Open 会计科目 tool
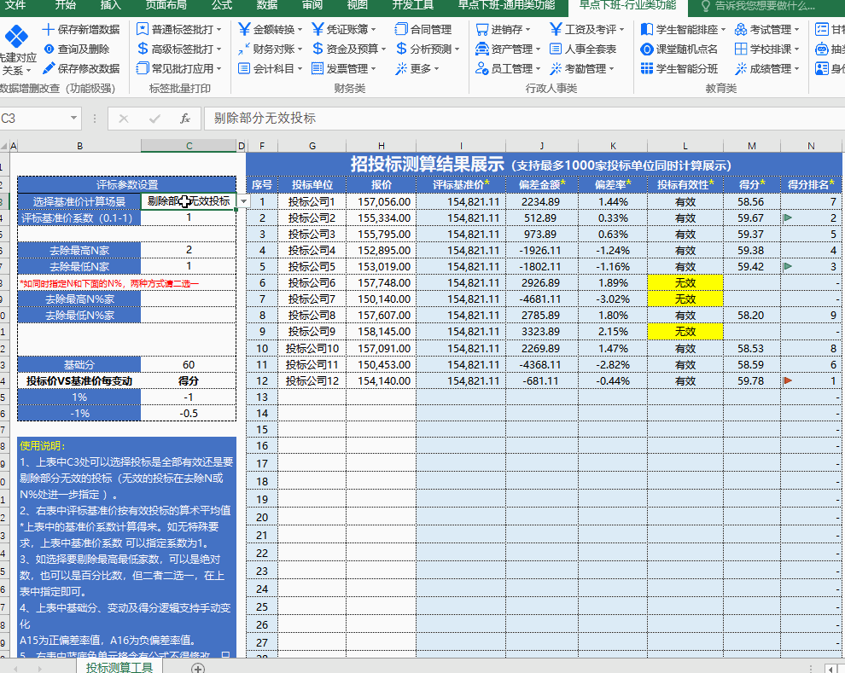 (x=271, y=68)
